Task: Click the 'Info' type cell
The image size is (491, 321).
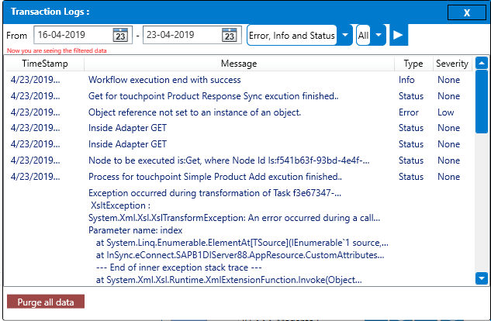Action: pos(406,80)
